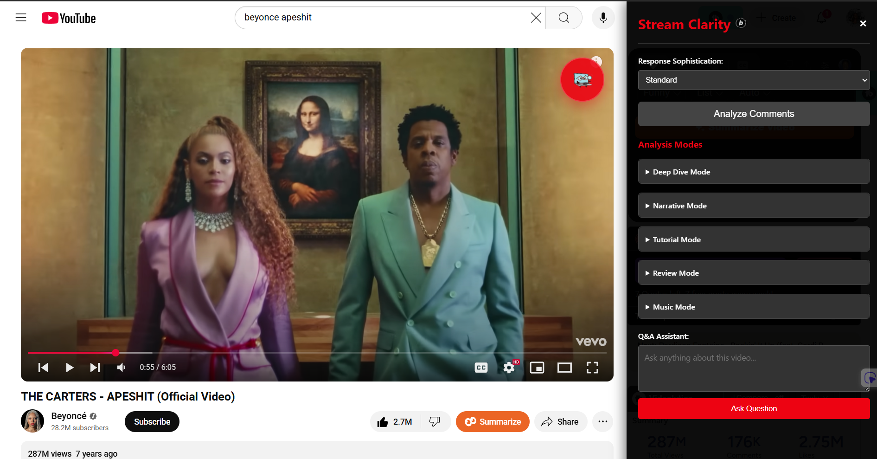Play the video
This screenshot has width=877, height=459.
(x=70, y=368)
